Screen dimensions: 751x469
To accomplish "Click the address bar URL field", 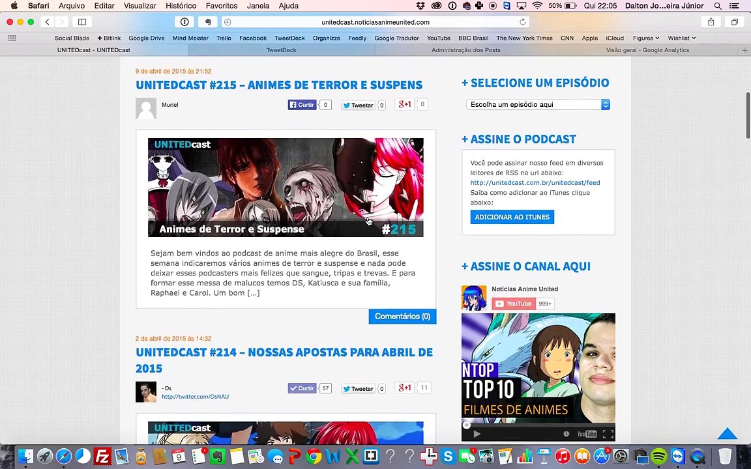I will pos(376,22).
